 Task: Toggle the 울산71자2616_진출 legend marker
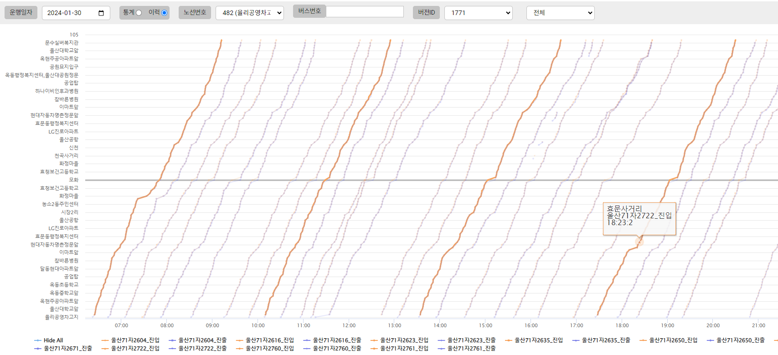[x=307, y=340]
